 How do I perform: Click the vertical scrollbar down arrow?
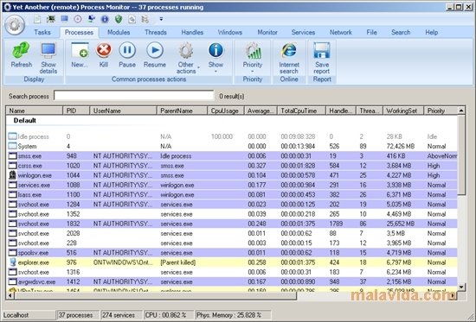coord(461,287)
